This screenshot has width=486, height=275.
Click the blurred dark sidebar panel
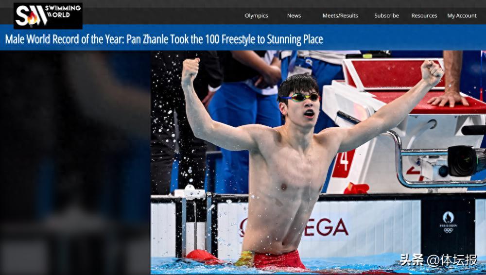(x=75, y=162)
